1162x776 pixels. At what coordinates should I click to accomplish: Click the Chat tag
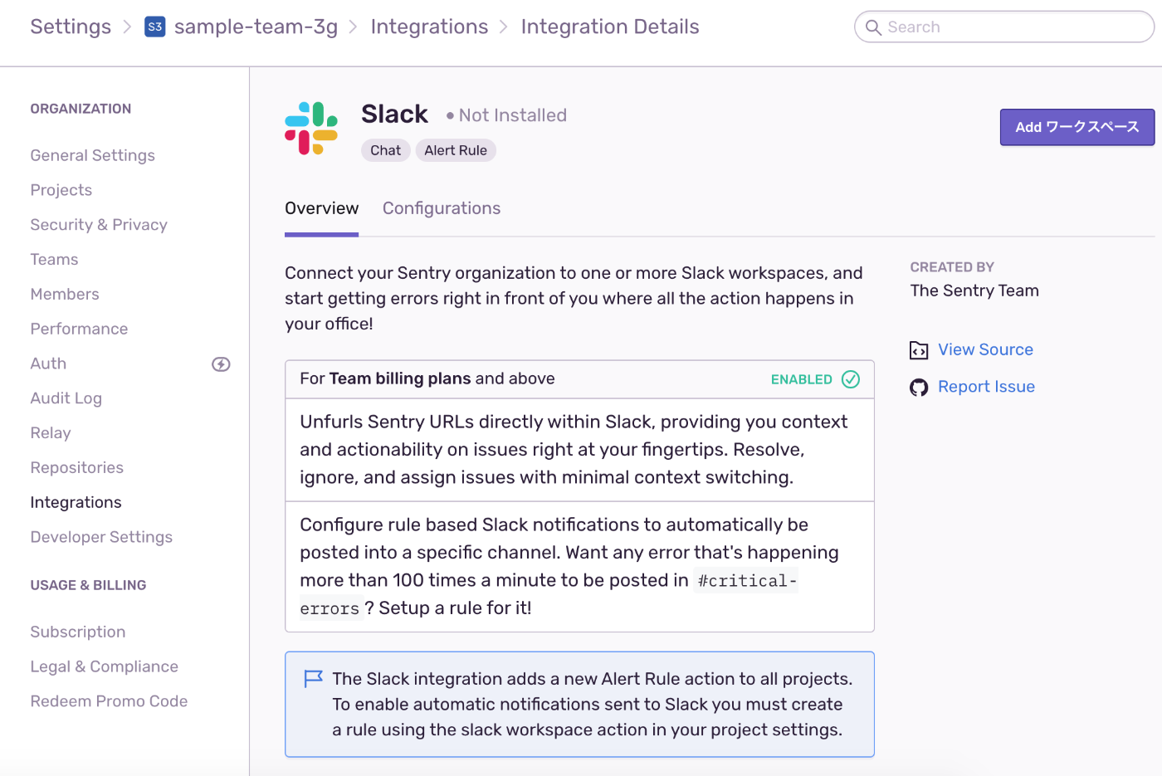tap(386, 150)
